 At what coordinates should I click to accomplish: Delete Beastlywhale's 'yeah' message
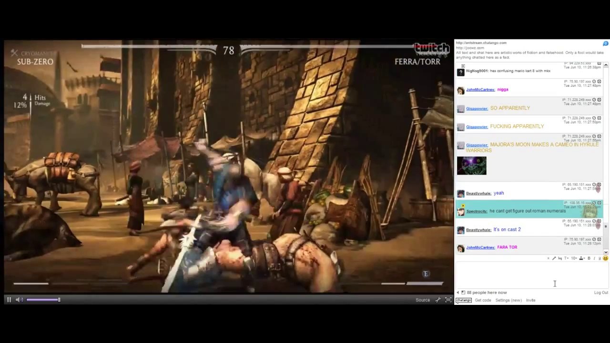click(x=599, y=185)
